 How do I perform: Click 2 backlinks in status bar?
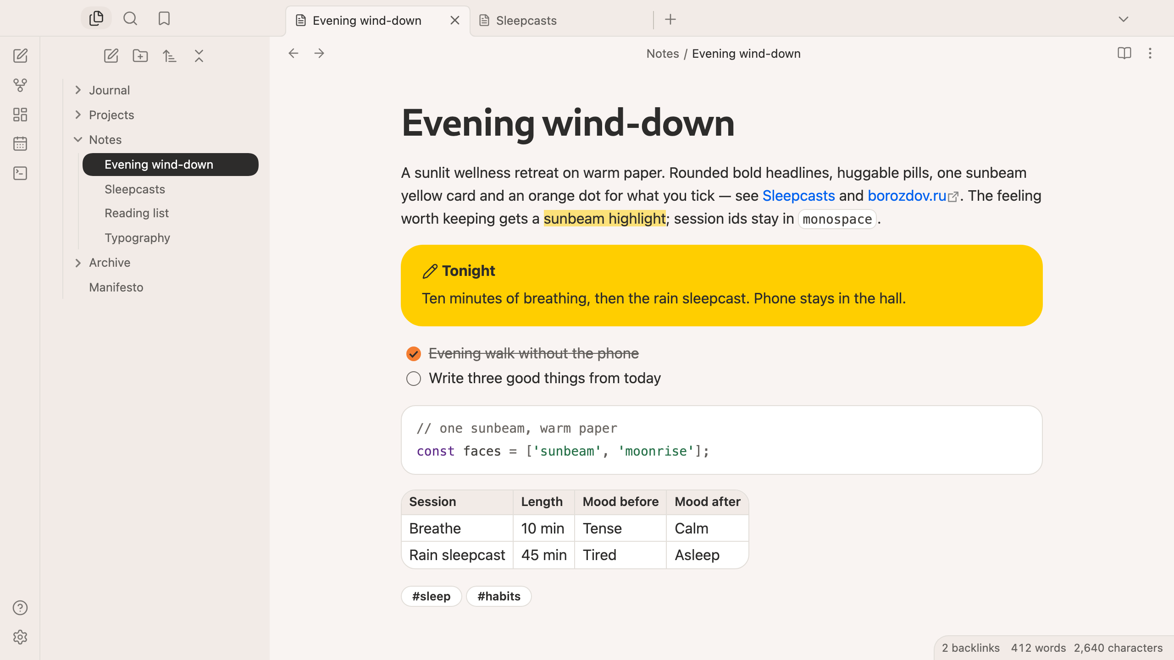click(971, 648)
